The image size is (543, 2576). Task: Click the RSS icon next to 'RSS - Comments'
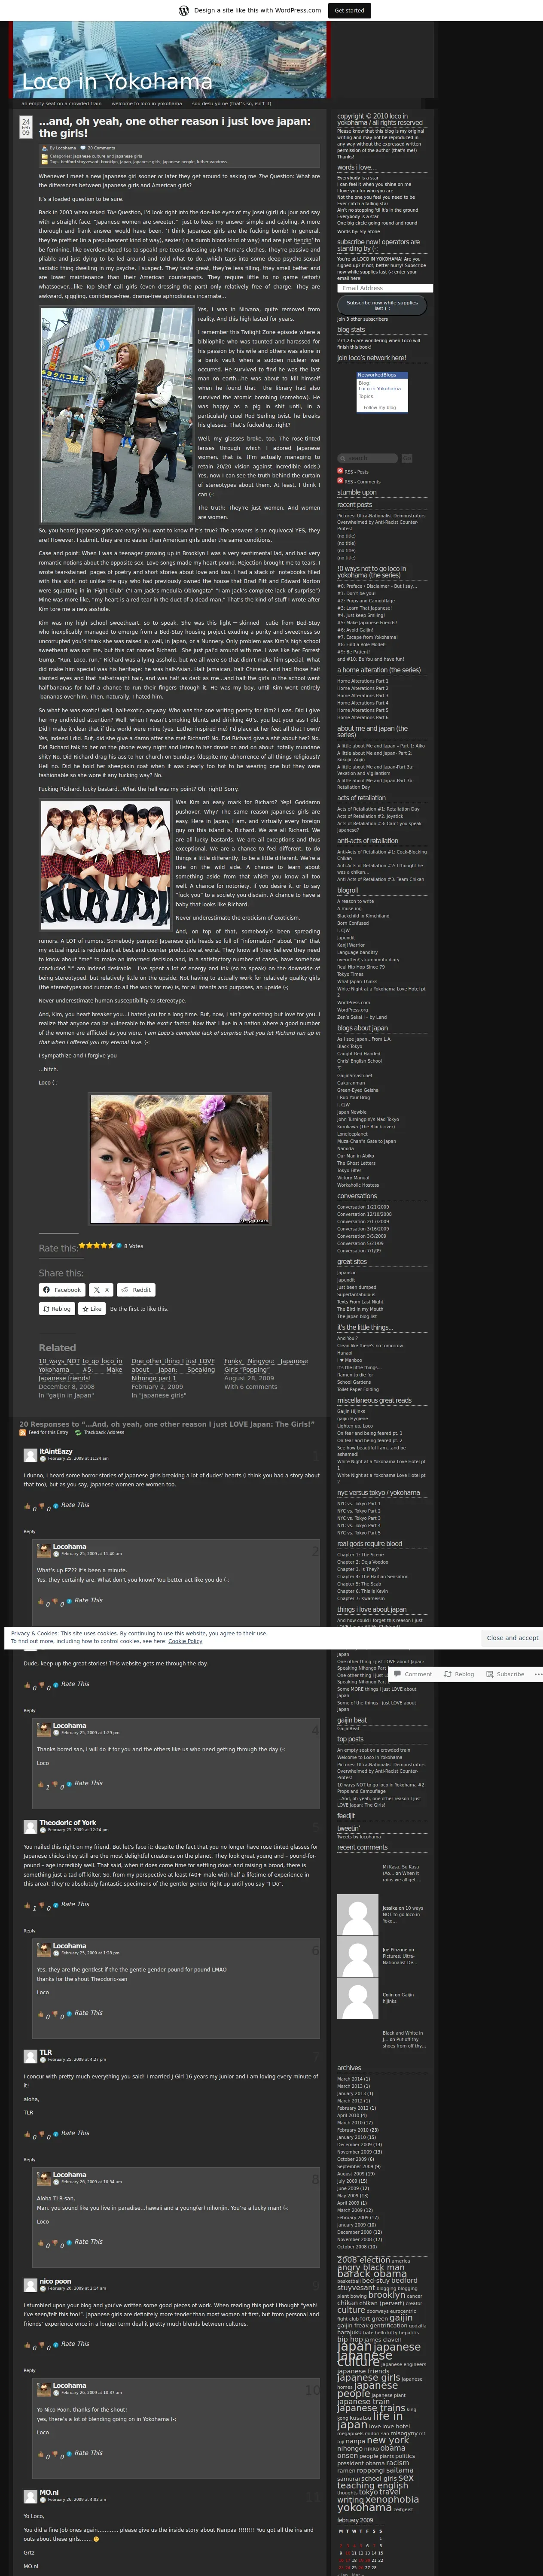tap(340, 481)
